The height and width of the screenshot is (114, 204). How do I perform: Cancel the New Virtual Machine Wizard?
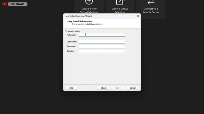pyautogui.click(x=133, y=88)
